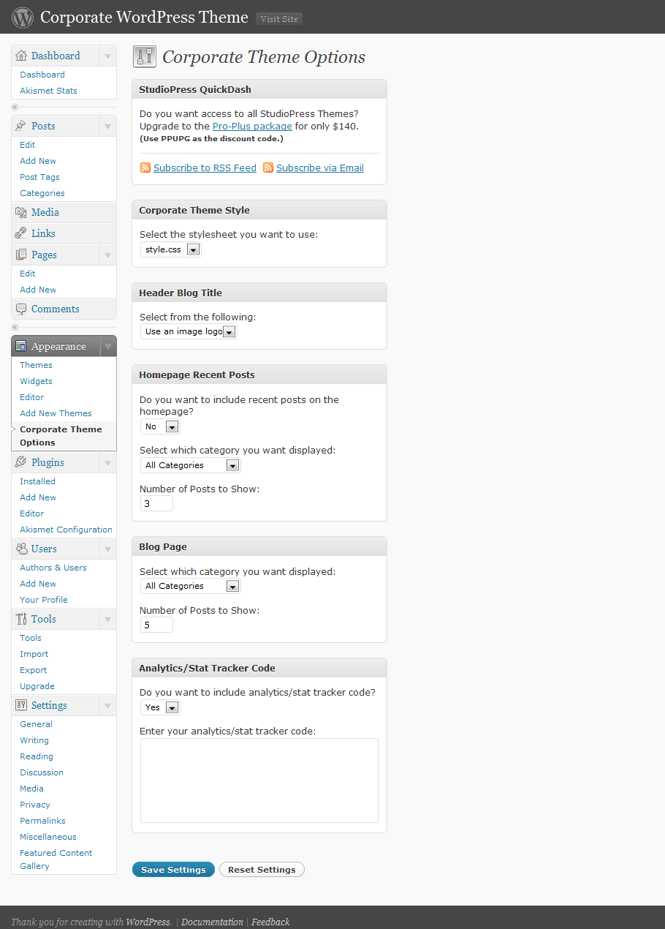Click the Comments bubble icon
Screen dimensions: 665x929
pos(21,309)
